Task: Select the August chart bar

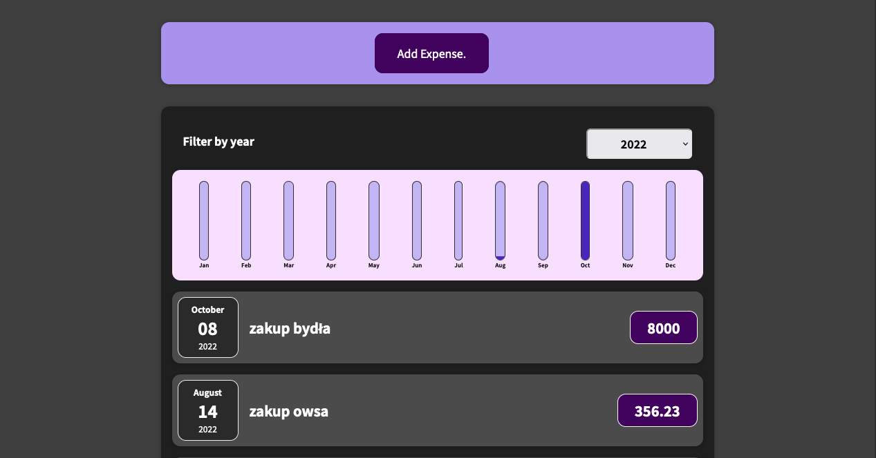Action: point(501,220)
